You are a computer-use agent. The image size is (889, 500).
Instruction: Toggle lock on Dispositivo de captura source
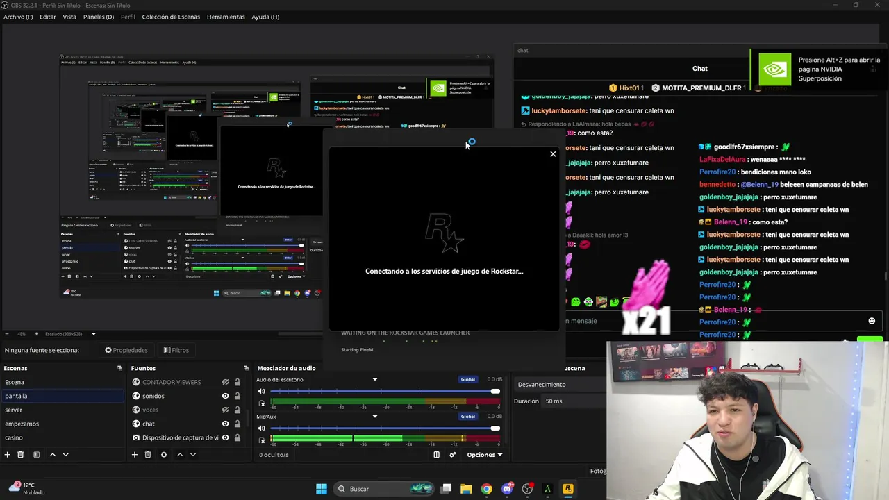click(238, 437)
